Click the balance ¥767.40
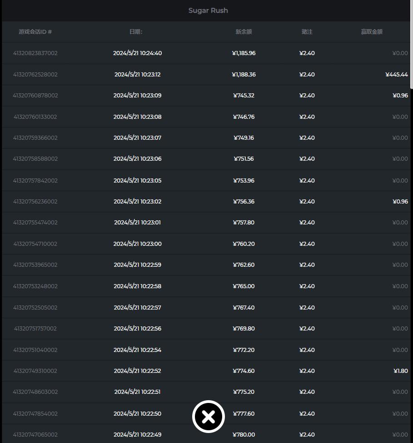413x443 pixels. pos(244,307)
